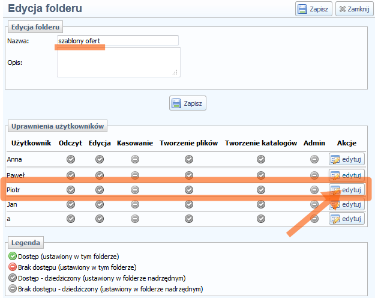The image size is (375, 298).
Task: Edit permissions for user Paweł
Action: pyautogui.click(x=346, y=175)
